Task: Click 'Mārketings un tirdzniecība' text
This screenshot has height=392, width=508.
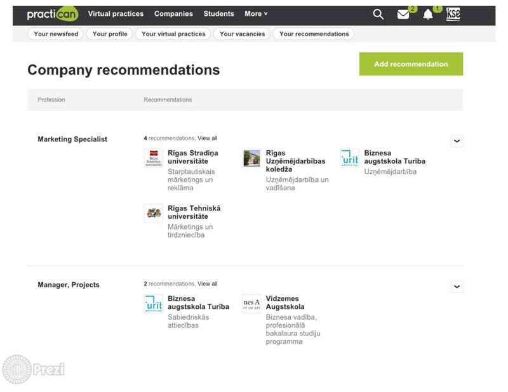Action: 190,231
